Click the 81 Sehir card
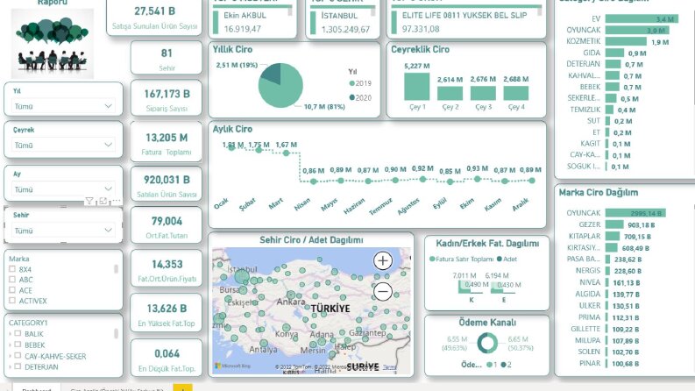This screenshot has width=695, height=391. (x=167, y=58)
